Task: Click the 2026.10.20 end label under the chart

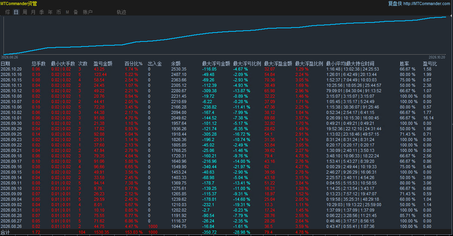Action: click(x=437, y=57)
